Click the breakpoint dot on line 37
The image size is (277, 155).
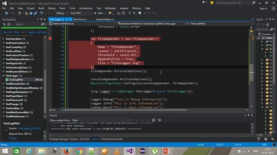coord(50,38)
